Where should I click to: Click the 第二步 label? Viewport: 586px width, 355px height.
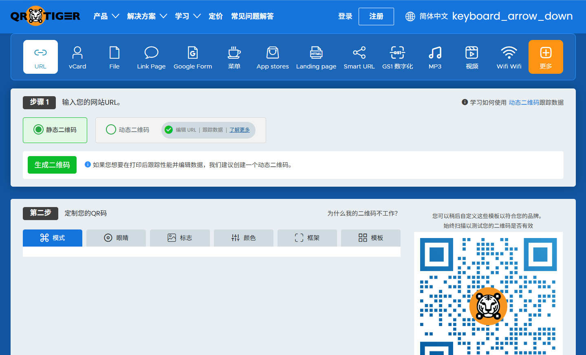pyautogui.click(x=40, y=213)
